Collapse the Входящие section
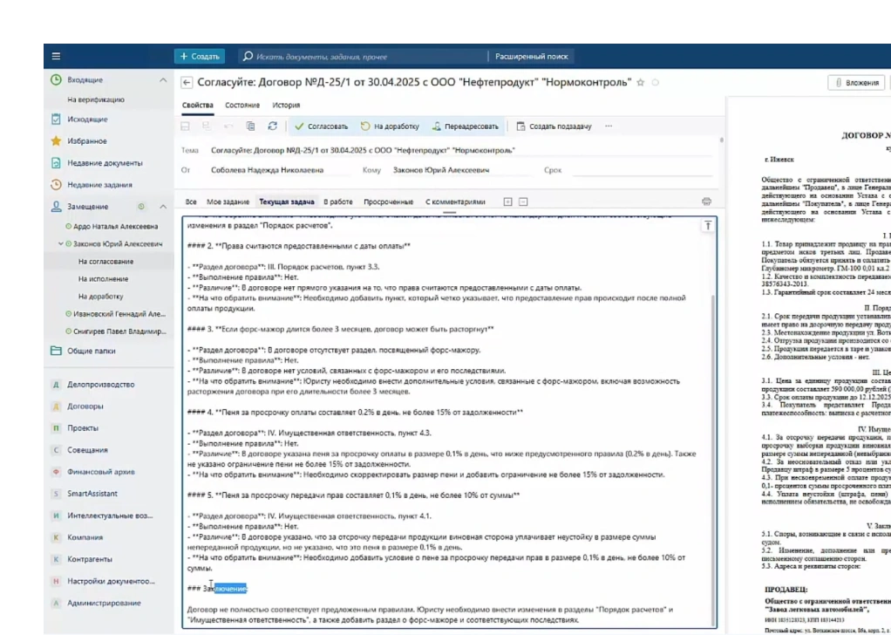 click(162, 80)
